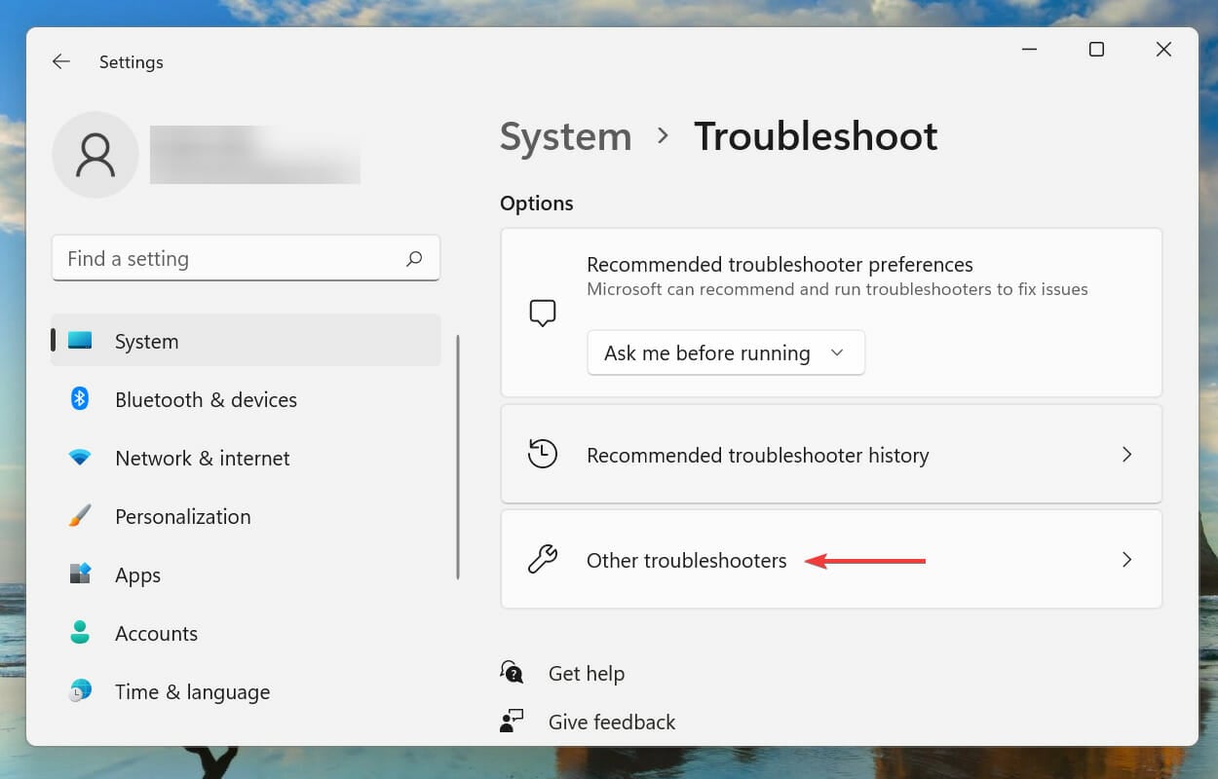
Task: Click the Personalization paintbrush icon
Action: coord(80,516)
